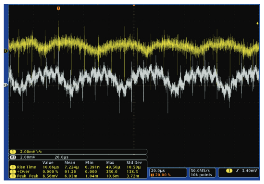Click channel 1 ground reference marker on left edge

(x=6, y=51)
